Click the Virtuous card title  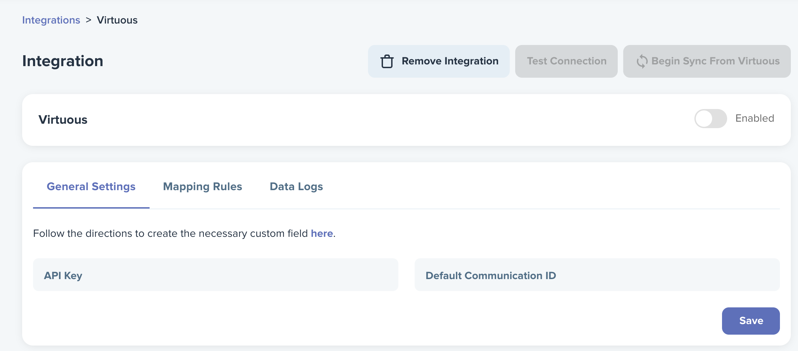coord(63,120)
